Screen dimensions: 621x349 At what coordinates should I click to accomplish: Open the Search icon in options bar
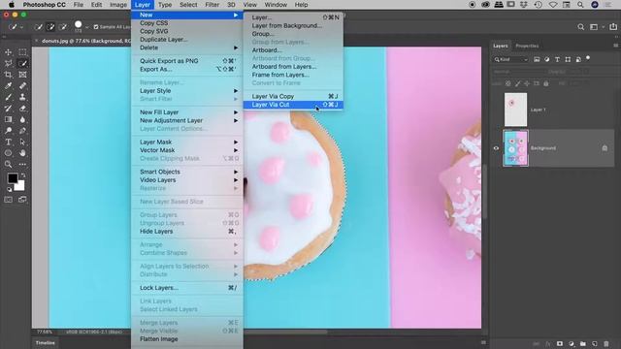(580, 27)
